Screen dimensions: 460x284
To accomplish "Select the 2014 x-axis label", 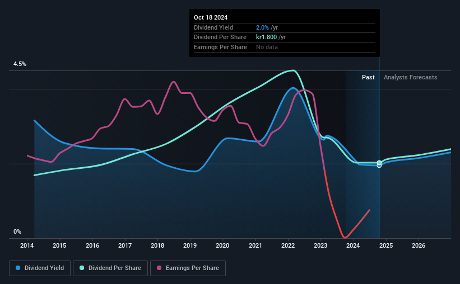I will 27,245.
